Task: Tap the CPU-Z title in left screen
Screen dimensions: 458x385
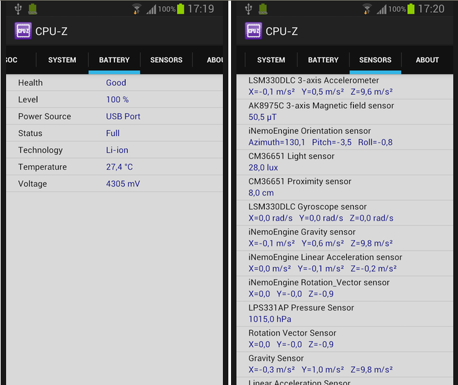Action: click(51, 31)
